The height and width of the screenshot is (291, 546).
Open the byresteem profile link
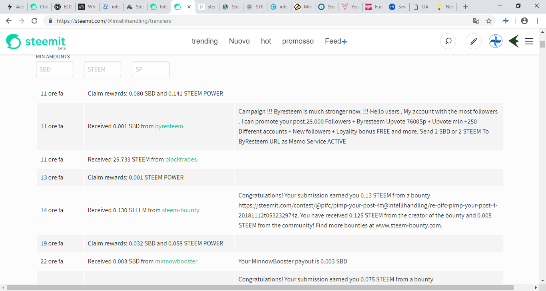pos(169,126)
